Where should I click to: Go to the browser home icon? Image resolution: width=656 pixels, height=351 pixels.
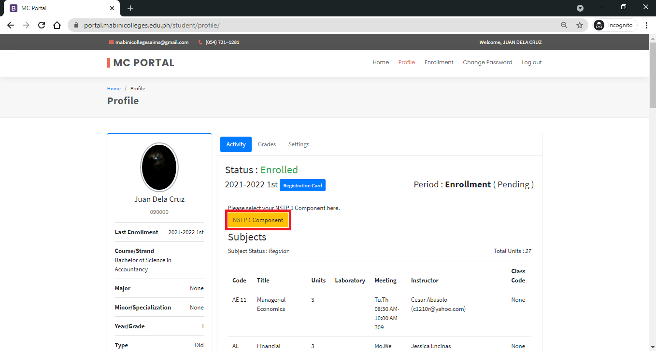pos(57,25)
